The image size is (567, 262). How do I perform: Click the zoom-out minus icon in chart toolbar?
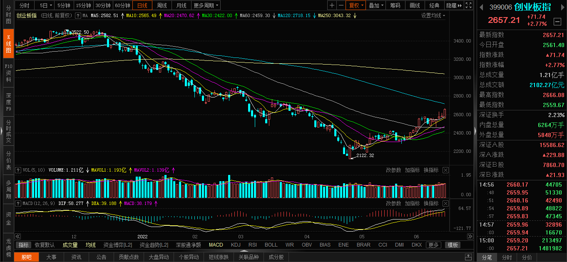click(341, 5)
